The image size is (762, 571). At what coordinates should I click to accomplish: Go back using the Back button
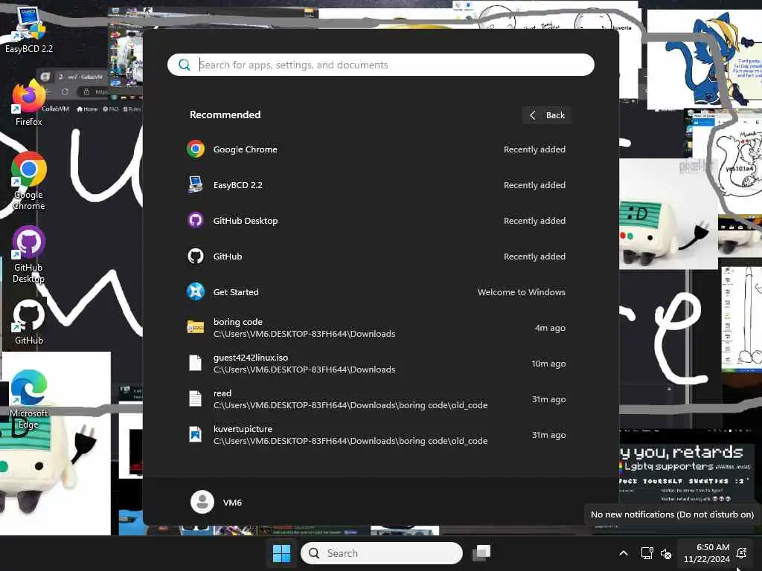coord(547,115)
